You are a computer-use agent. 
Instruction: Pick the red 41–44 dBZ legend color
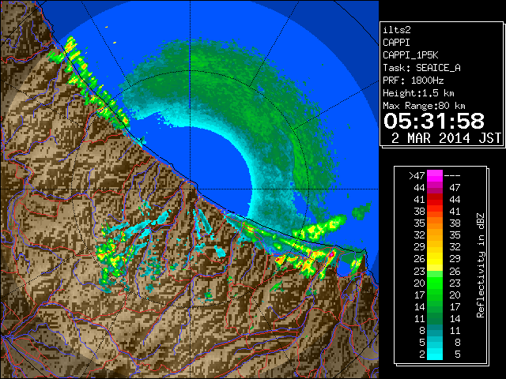pyautogui.click(x=435, y=199)
